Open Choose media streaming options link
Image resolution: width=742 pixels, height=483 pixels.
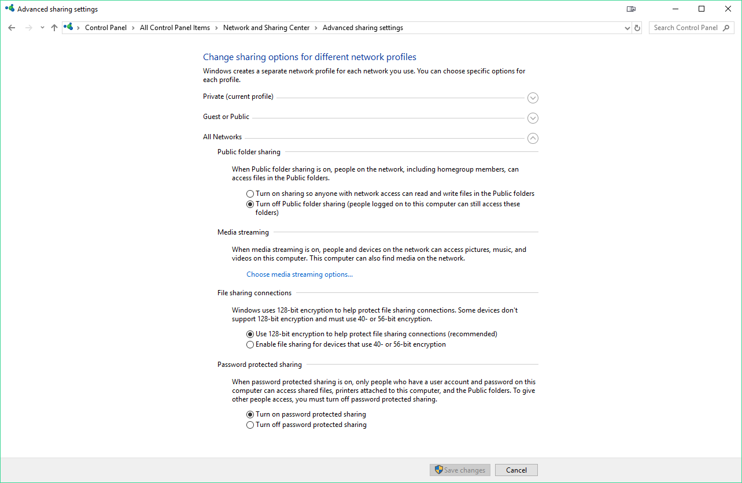pos(300,274)
